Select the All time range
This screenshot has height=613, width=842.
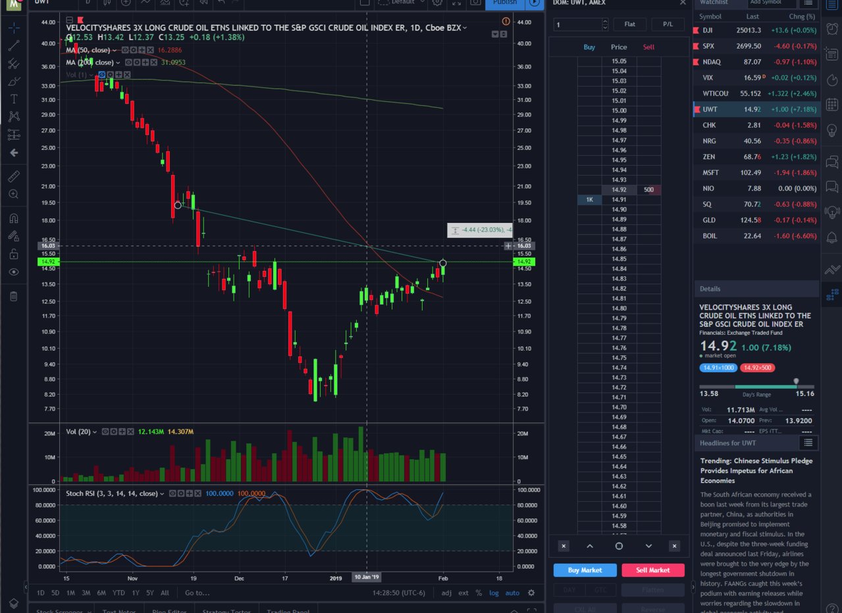(165, 593)
